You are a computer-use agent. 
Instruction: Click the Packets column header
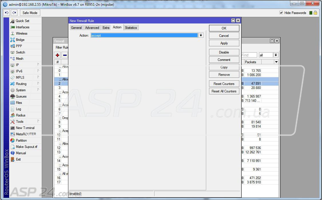point(251,62)
